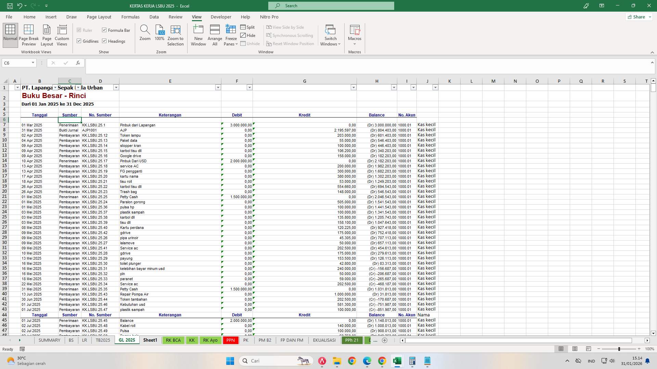Uncheck the Headings checkbox
This screenshot has width=657, height=369.
[x=104, y=41]
